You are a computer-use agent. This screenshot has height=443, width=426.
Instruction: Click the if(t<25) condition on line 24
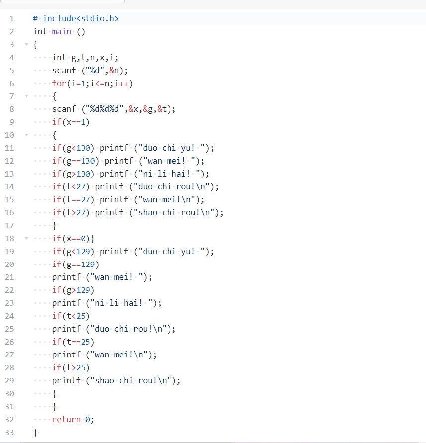coord(71,316)
